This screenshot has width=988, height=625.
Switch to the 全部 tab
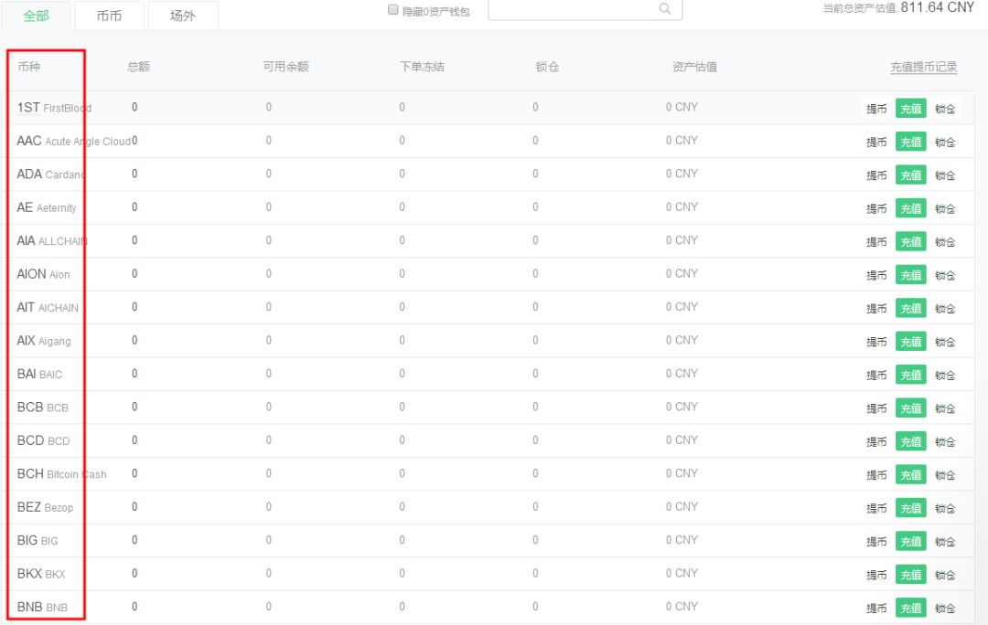pyautogui.click(x=36, y=16)
